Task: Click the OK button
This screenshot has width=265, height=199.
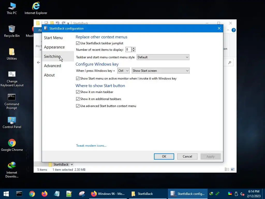Action: coord(164,157)
